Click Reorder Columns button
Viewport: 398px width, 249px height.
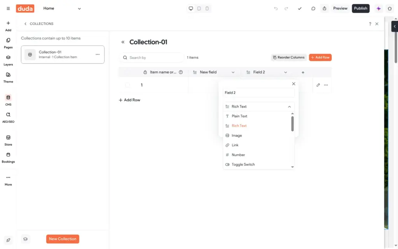coord(289,58)
